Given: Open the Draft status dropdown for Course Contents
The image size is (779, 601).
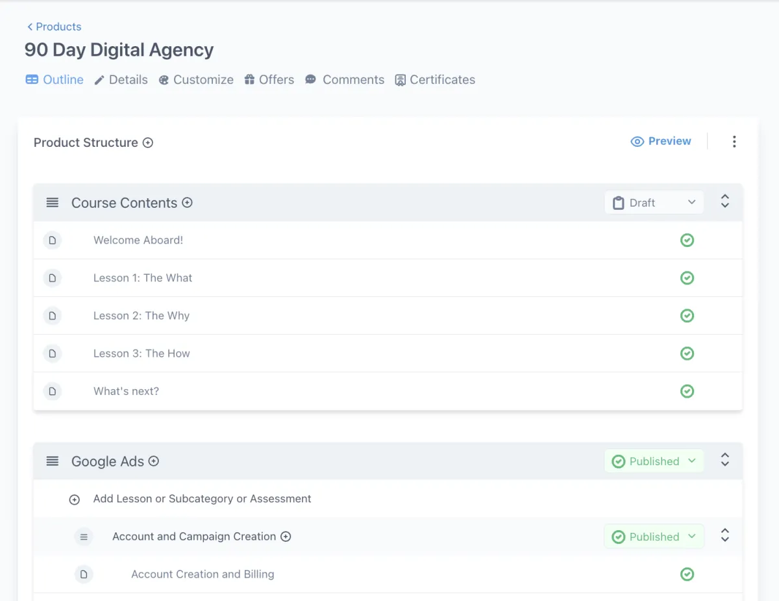Looking at the screenshot, I should click(x=654, y=203).
